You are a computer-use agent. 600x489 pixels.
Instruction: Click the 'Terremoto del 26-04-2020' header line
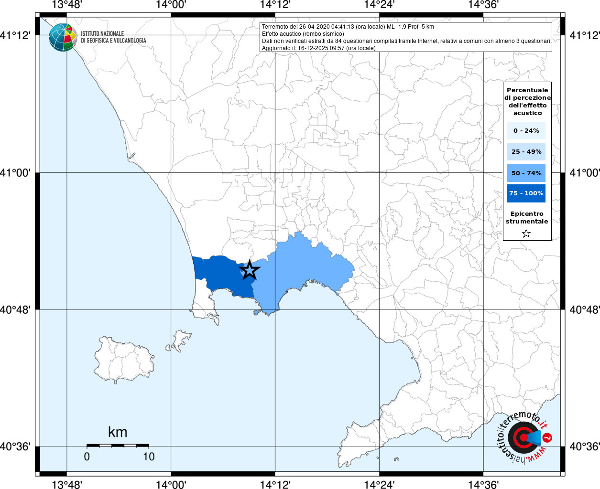[348, 27]
